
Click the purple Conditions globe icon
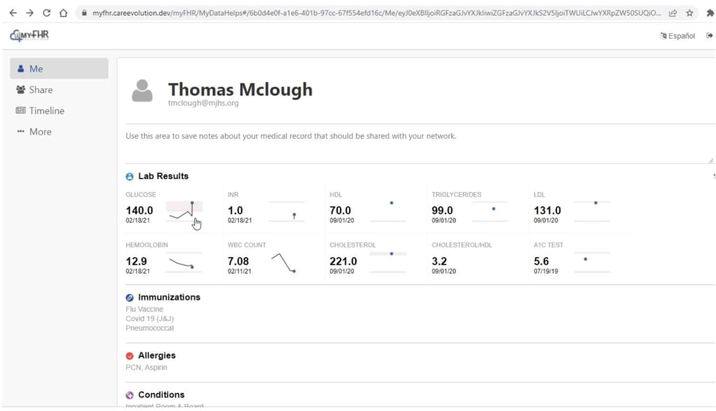[129, 395]
